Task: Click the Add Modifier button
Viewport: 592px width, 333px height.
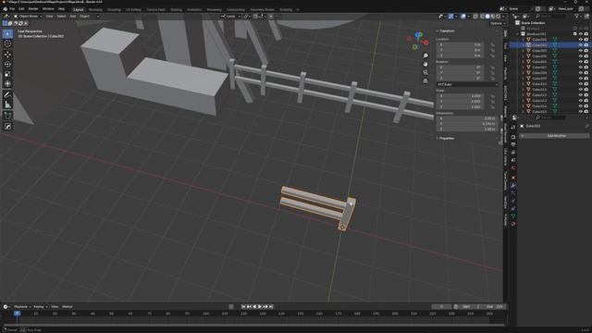Action: [556, 136]
